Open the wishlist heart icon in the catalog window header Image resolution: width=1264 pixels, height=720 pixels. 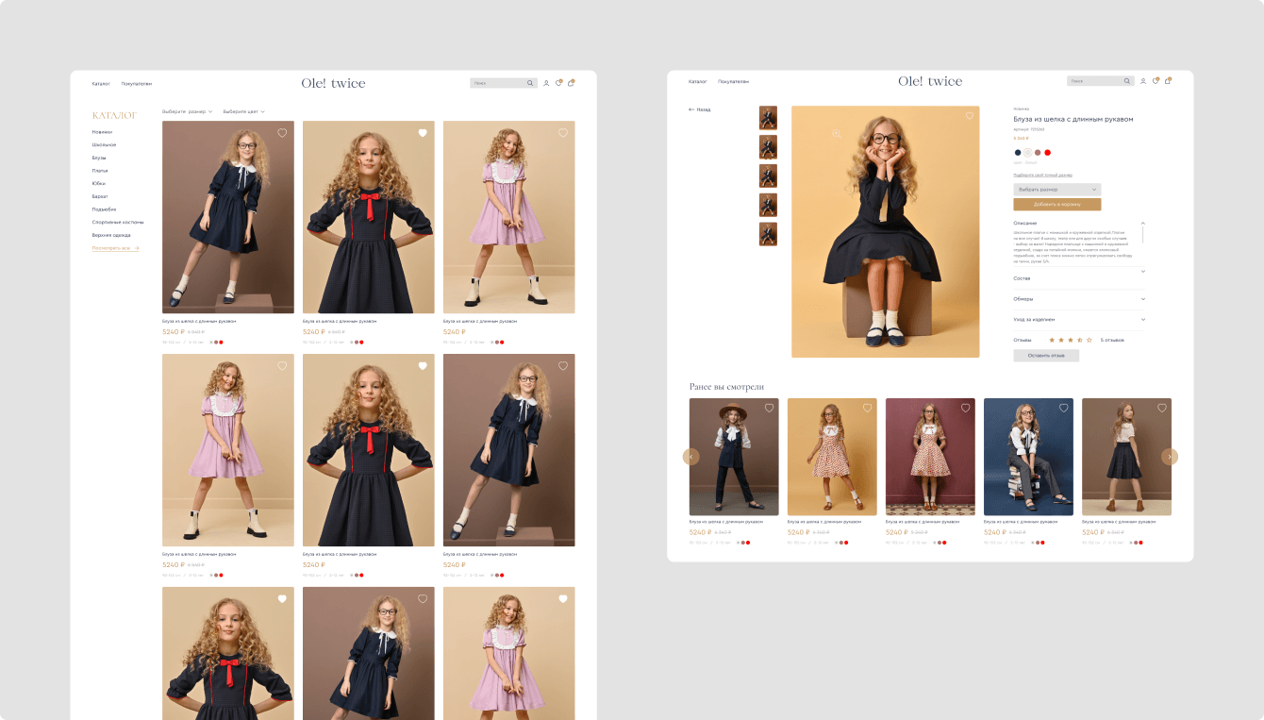558,83
